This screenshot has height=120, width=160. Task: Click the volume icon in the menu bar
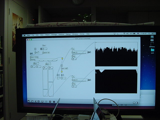(127, 33)
